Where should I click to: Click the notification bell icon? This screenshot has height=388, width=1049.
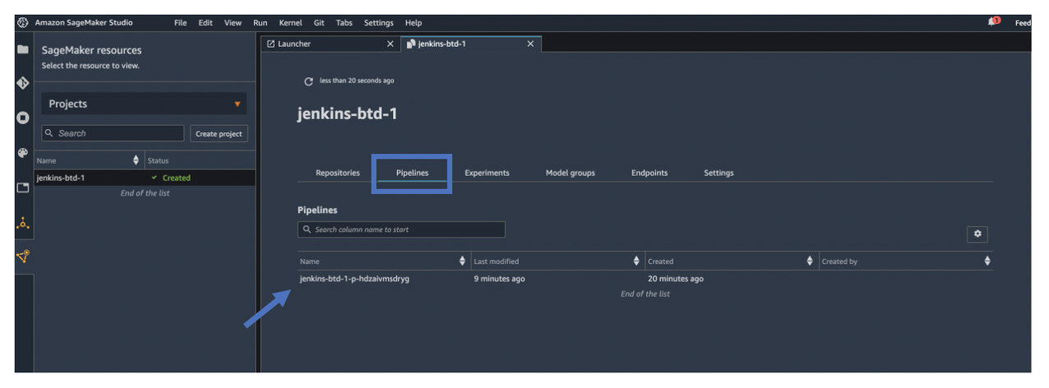click(994, 21)
